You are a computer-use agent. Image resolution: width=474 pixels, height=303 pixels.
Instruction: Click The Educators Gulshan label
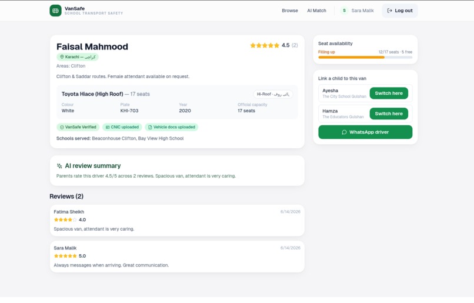343,117
